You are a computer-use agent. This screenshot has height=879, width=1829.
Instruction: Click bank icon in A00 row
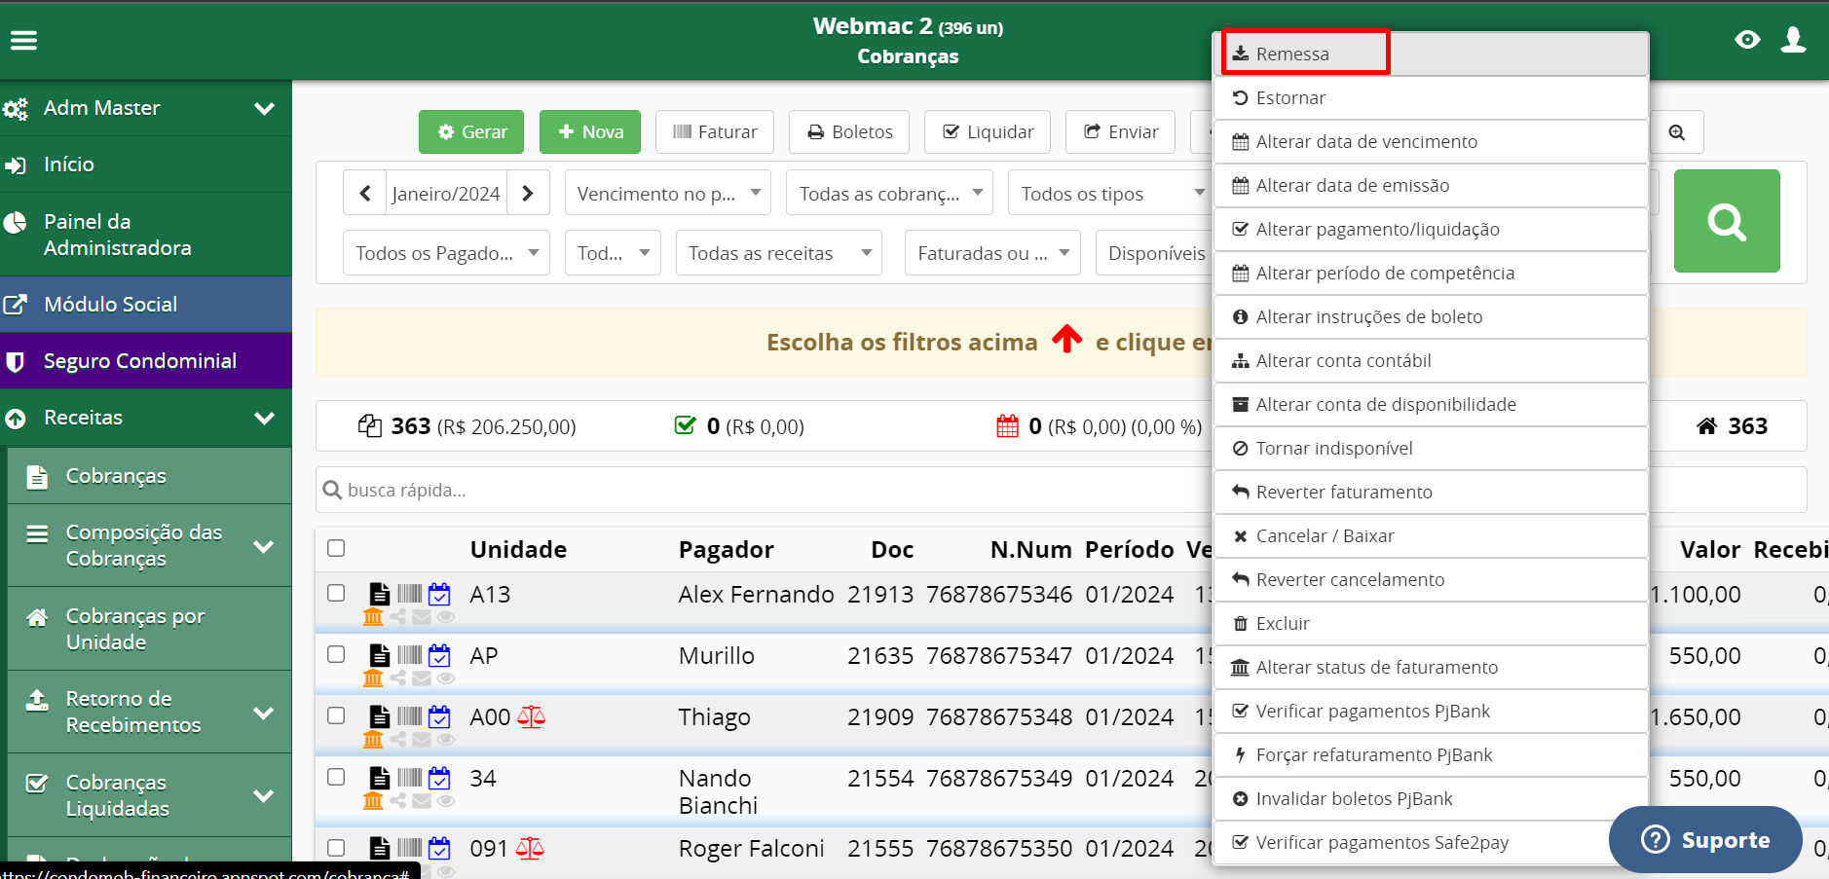(373, 740)
